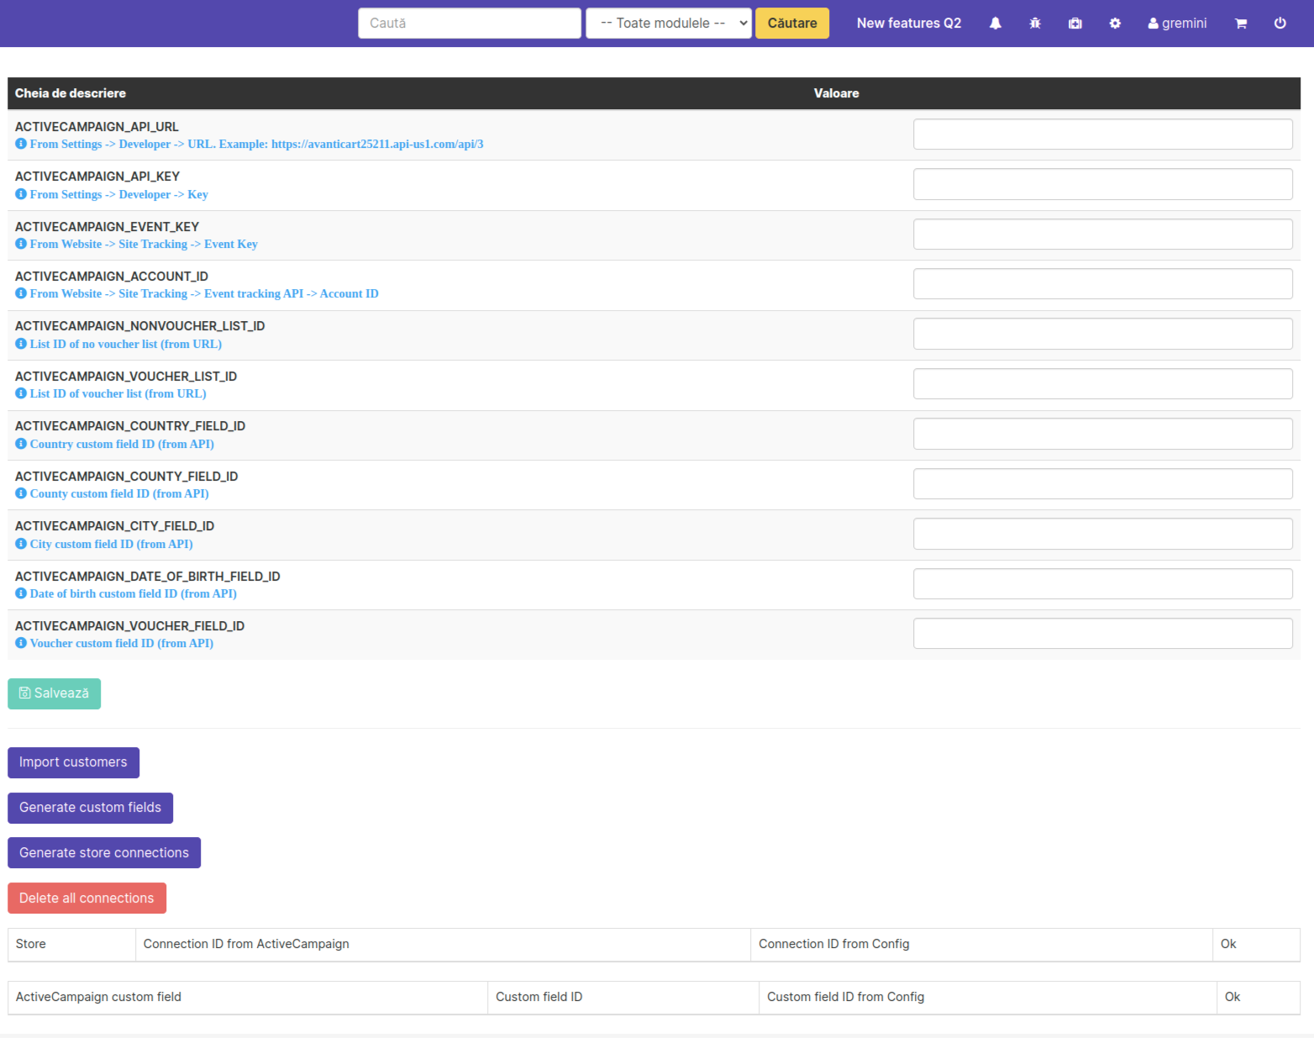Click 'List ID of no voucher list' hint
1314x1038 pixels.
[126, 344]
